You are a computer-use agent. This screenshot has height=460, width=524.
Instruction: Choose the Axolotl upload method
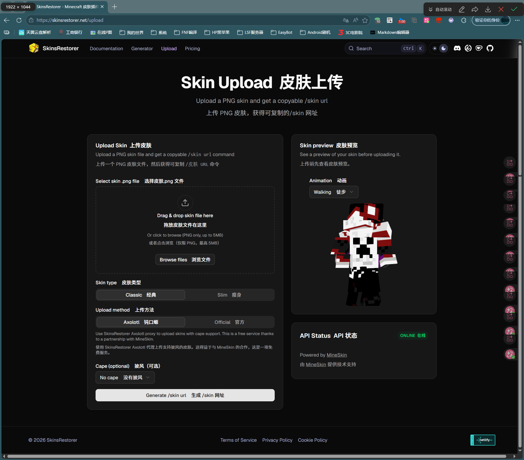(x=141, y=322)
